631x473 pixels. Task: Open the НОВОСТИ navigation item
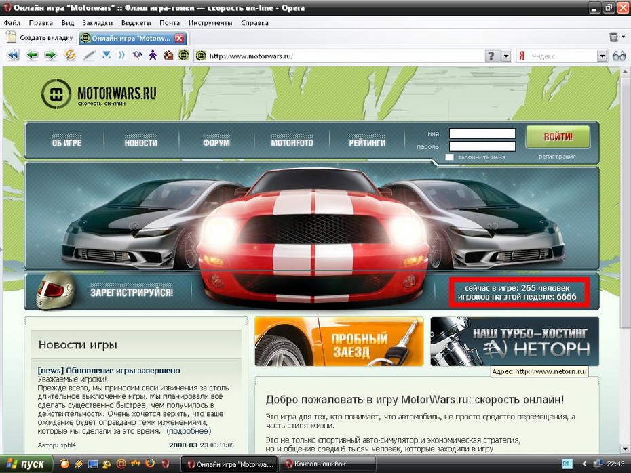pos(141,143)
